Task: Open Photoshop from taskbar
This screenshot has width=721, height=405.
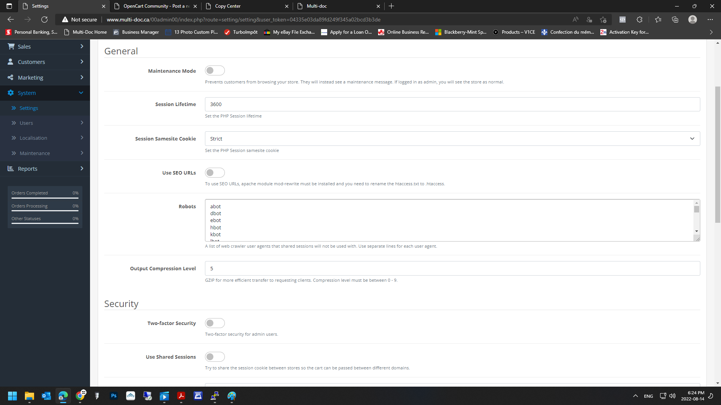Action: (113, 396)
